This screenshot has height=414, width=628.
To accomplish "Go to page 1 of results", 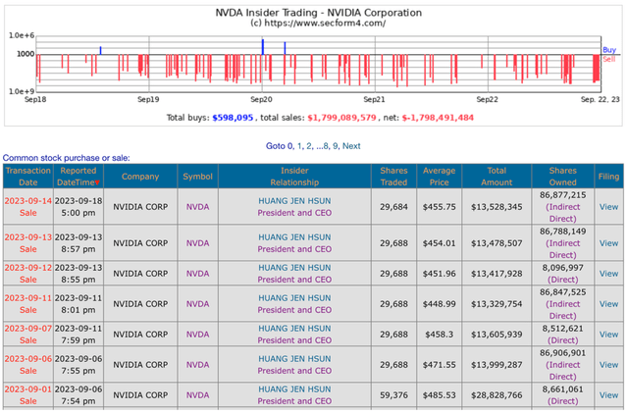I will tap(299, 146).
